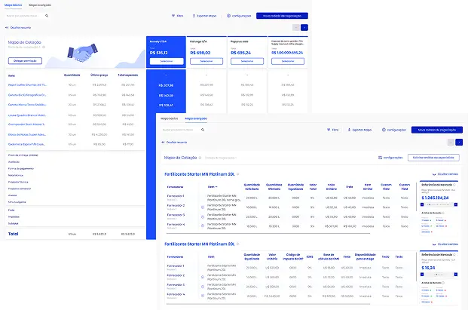Select the radio button for Fornecedor 1 in the second table
Image resolution: width=468 pixels, height=310 pixels.
[x=202, y=268]
